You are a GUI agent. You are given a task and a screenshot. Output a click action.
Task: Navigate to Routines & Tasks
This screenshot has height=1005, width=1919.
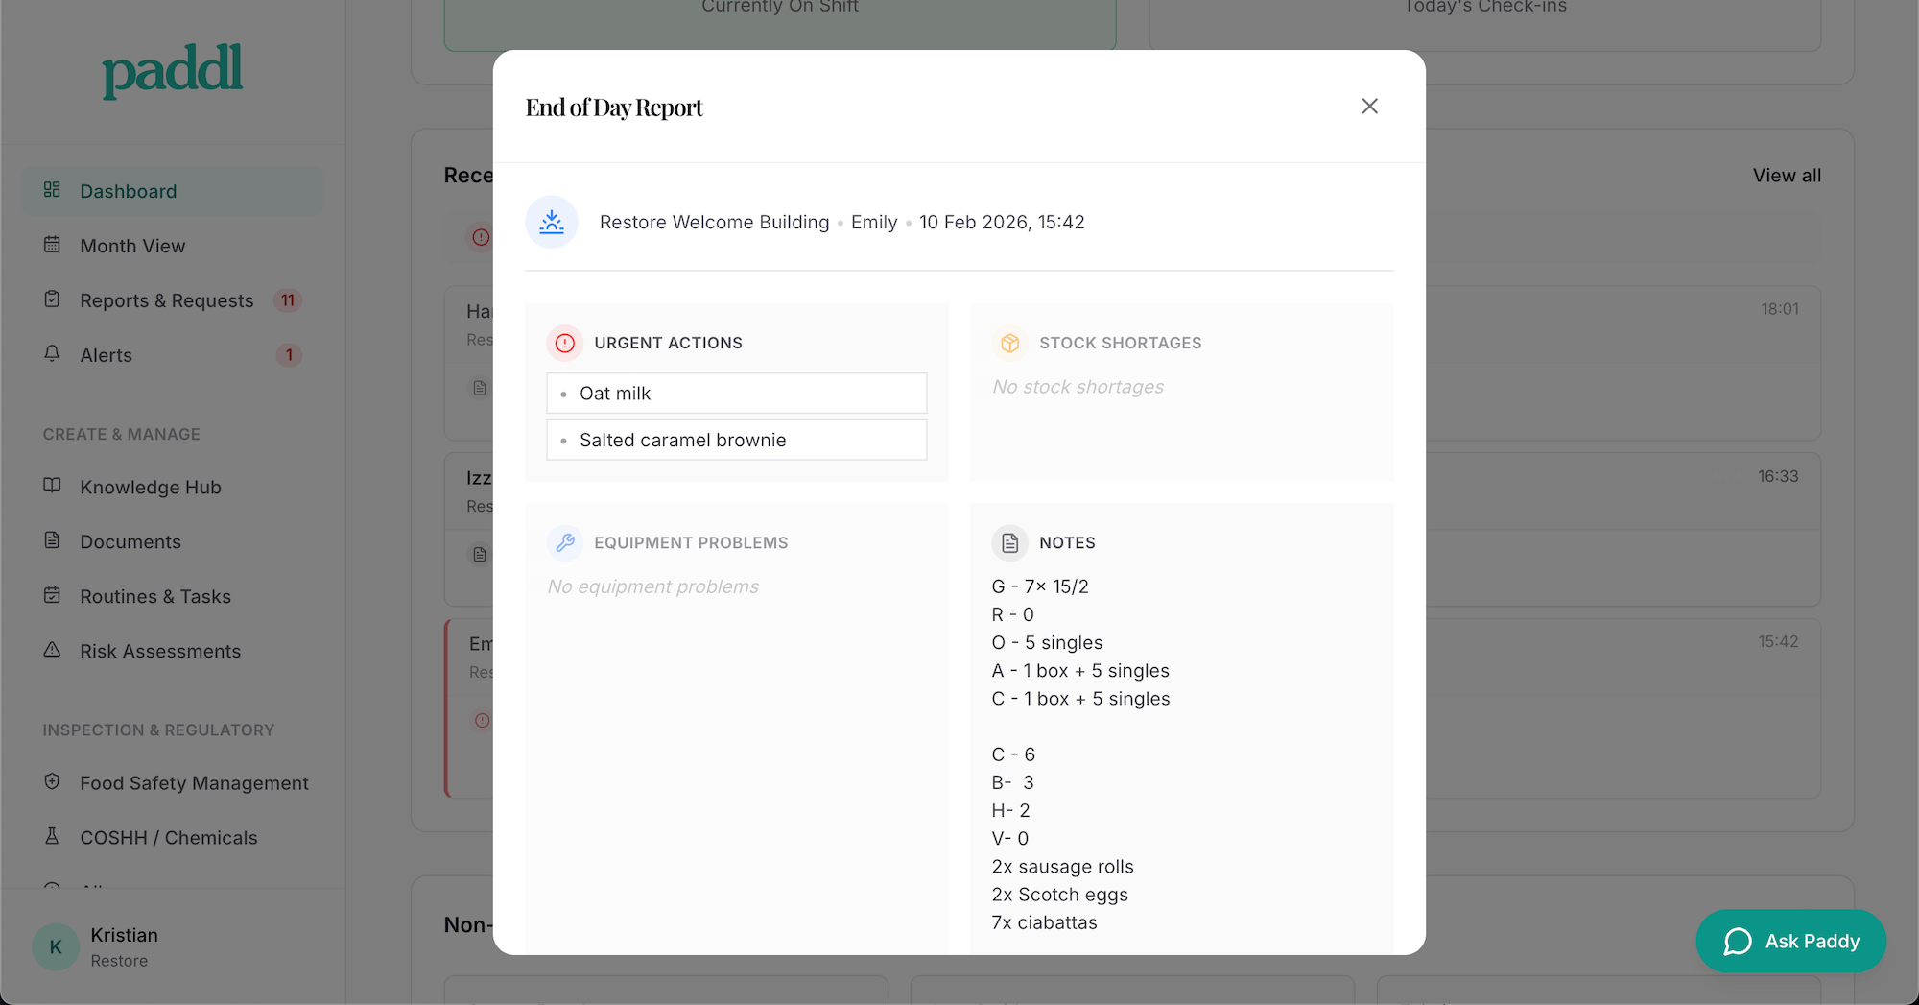154,596
